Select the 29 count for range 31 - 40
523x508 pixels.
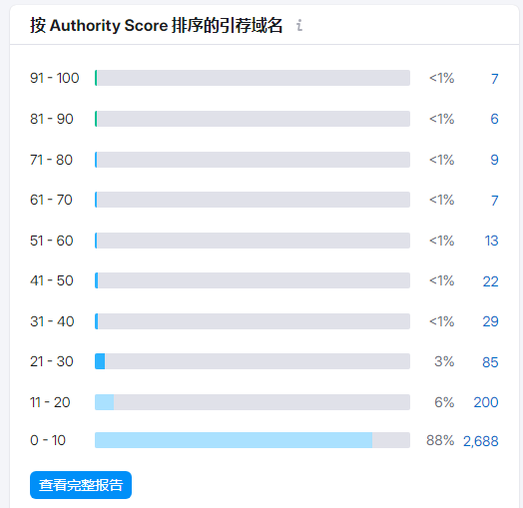point(490,321)
